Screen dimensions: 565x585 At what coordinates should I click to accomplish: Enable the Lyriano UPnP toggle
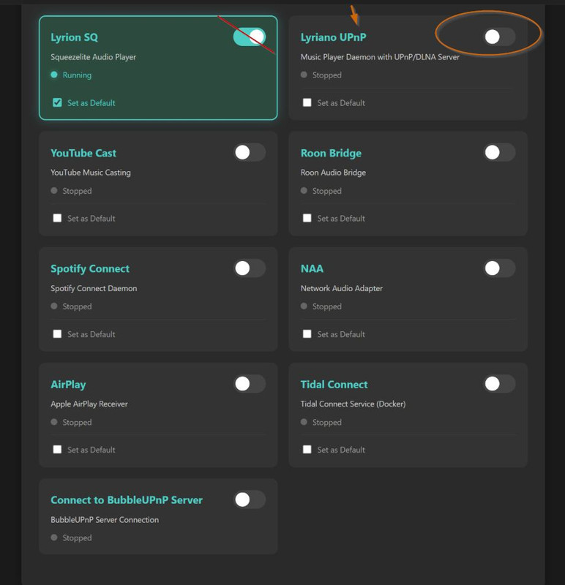[499, 37]
